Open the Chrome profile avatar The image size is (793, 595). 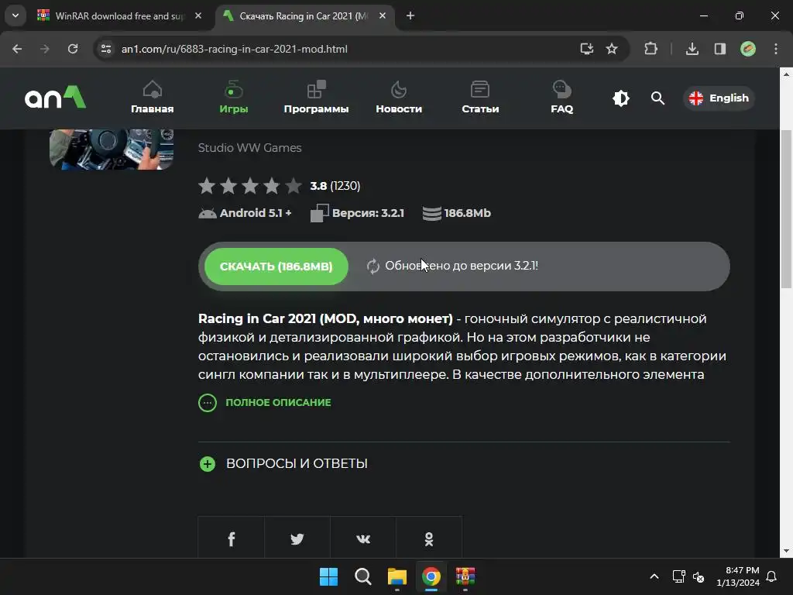click(x=748, y=49)
